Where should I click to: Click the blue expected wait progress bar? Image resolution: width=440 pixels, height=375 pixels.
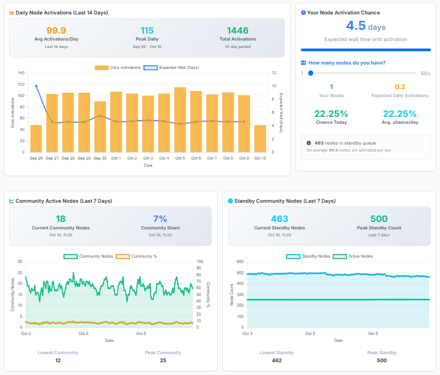pos(365,50)
